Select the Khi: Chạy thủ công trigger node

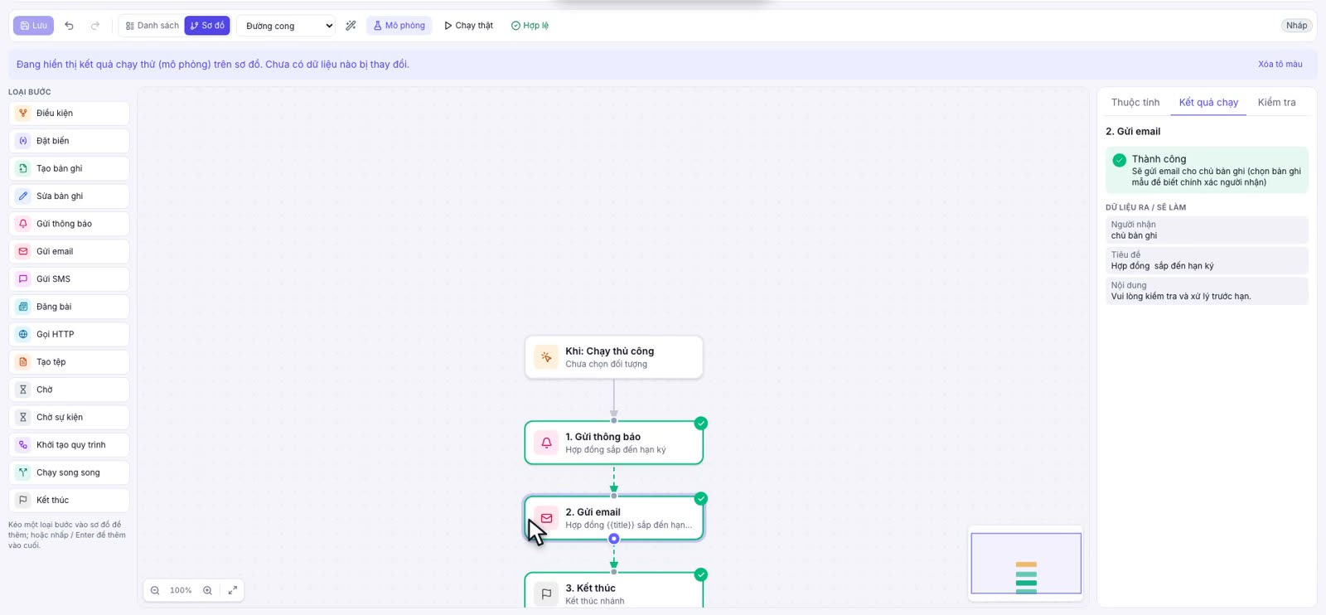click(x=614, y=357)
